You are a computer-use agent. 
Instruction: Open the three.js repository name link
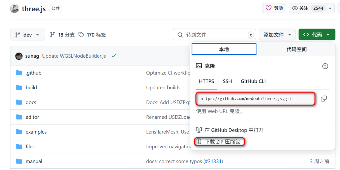[34, 9]
